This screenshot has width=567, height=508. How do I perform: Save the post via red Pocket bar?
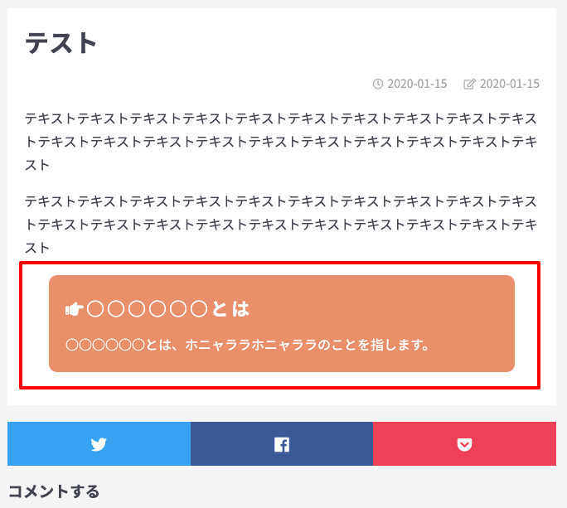point(465,443)
